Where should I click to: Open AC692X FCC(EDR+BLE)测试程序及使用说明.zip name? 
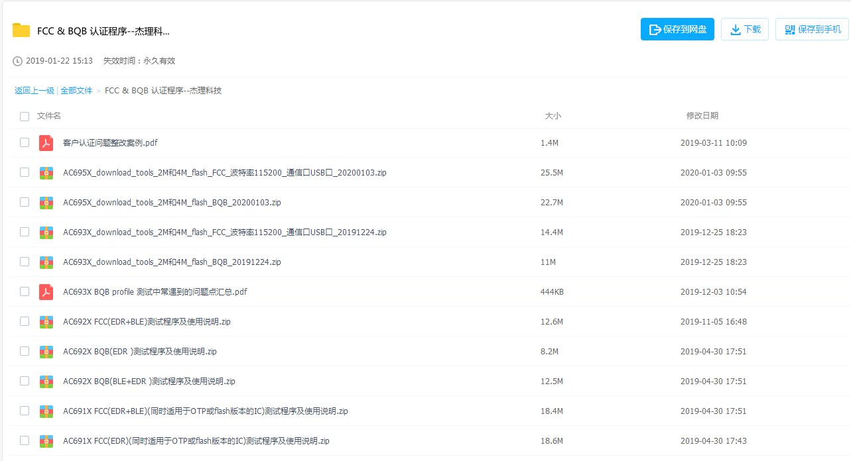(147, 321)
